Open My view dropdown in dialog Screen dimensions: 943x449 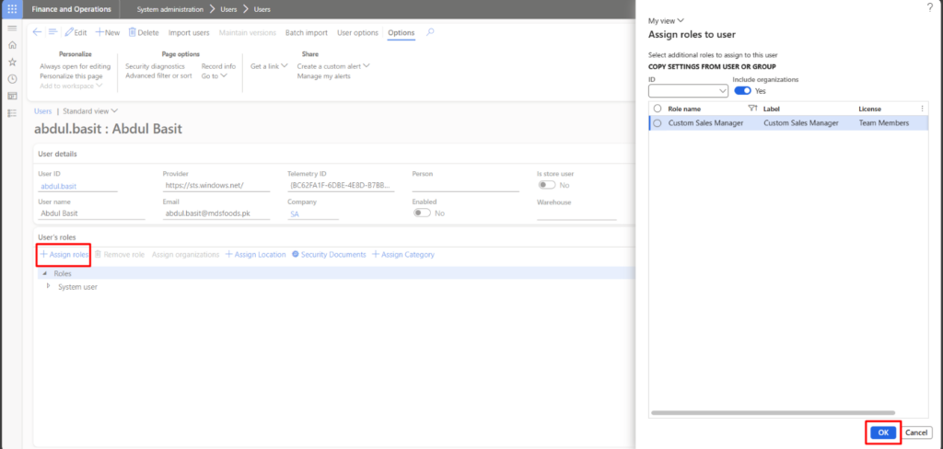click(x=666, y=20)
